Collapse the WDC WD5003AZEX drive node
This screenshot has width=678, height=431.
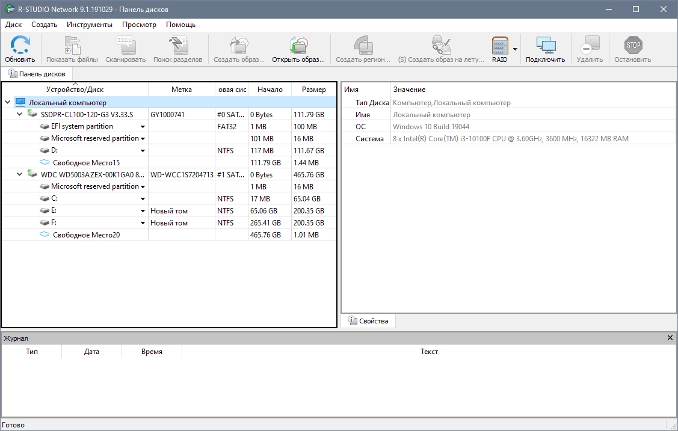(x=19, y=174)
